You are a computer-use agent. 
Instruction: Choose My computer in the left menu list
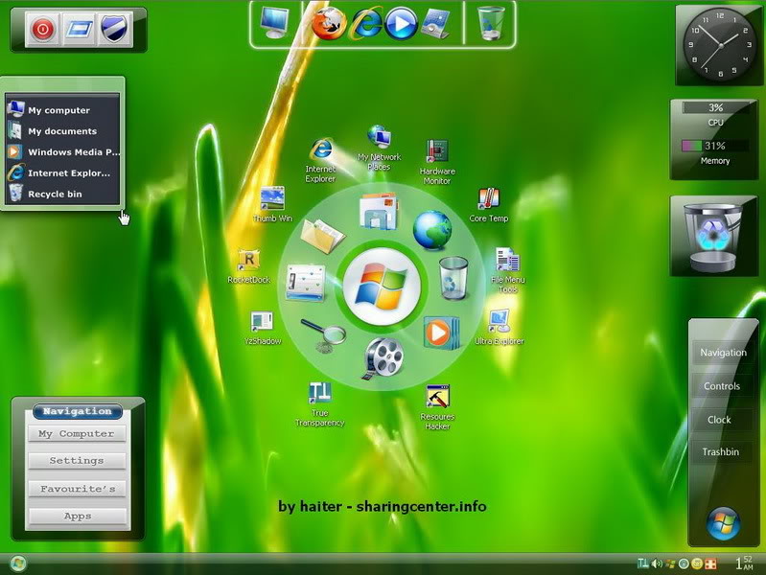click(62, 110)
